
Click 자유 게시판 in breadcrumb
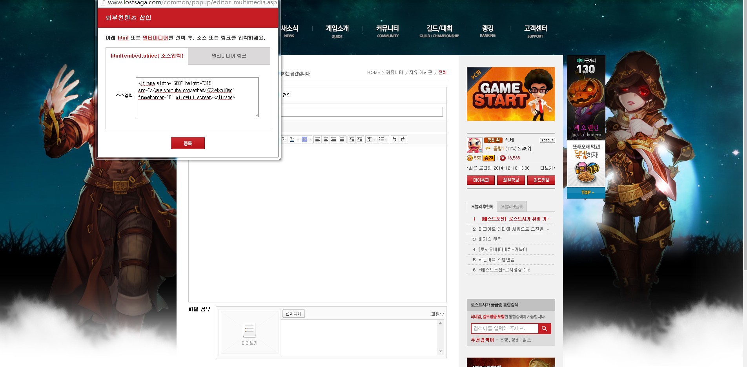pos(421,72)
